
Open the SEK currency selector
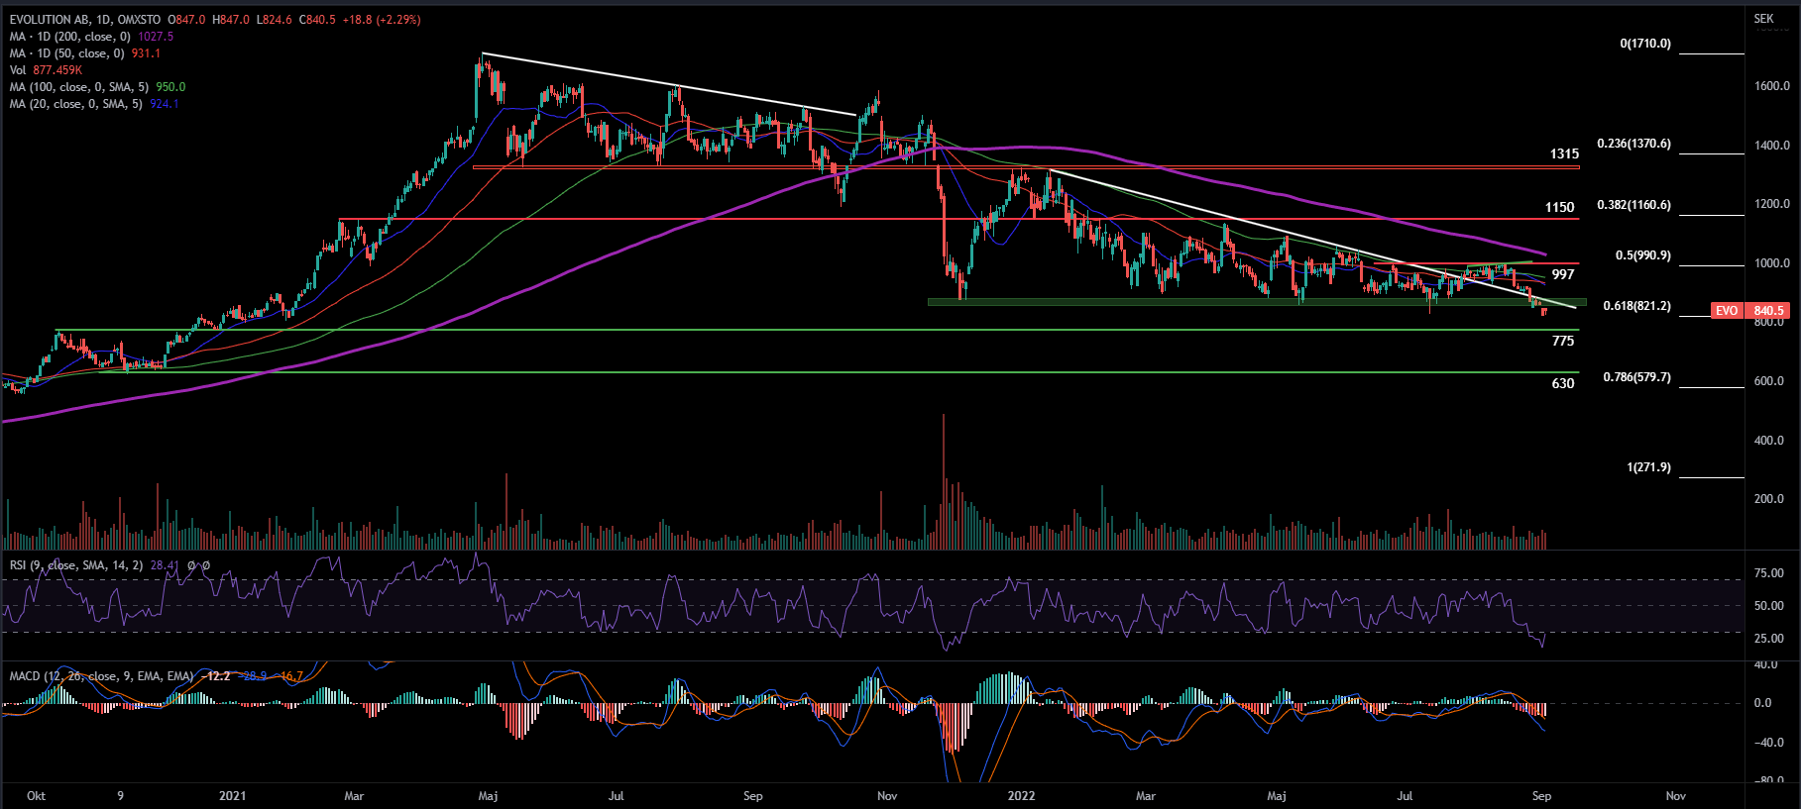(1763, 19)
